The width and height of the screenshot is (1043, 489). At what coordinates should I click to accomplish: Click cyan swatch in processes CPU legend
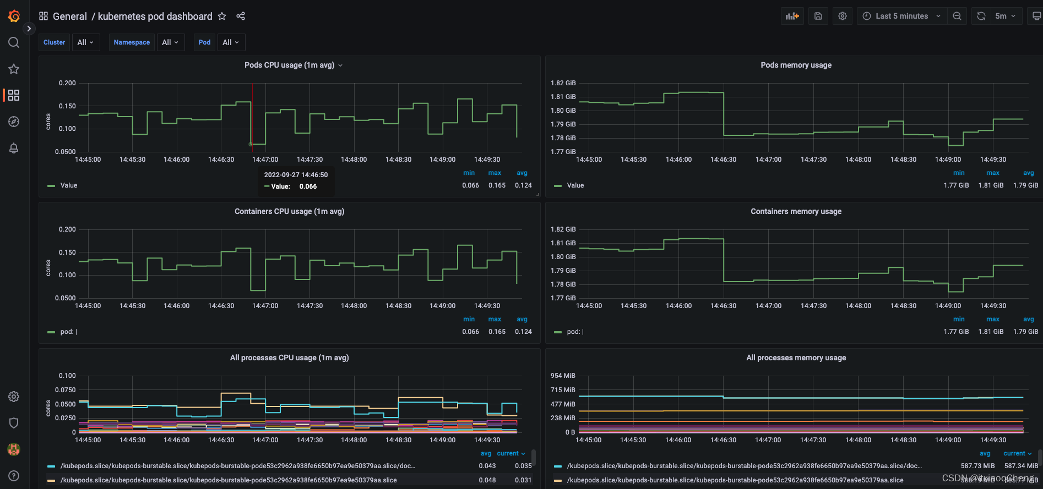51,466
